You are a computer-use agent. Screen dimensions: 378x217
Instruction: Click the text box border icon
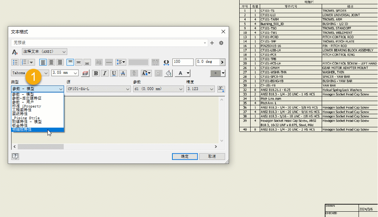click(158, 73)
